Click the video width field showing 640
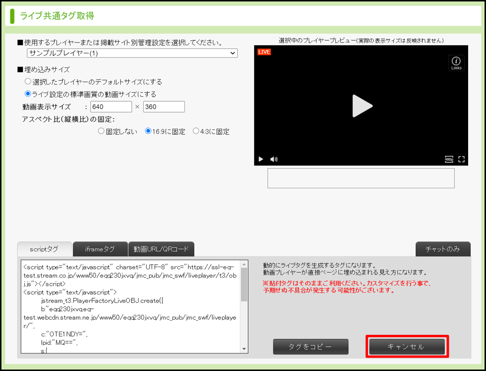Viewport: 486px width, 371px height. point(111,107)
